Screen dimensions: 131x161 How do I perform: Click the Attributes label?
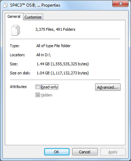pos(18,87)
